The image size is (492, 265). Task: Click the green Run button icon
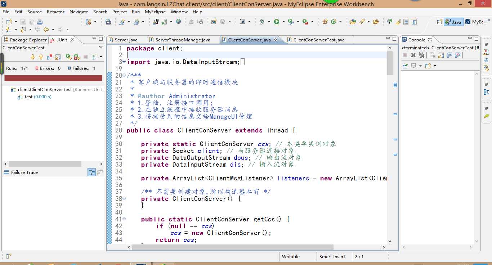[x=276, y=22]
